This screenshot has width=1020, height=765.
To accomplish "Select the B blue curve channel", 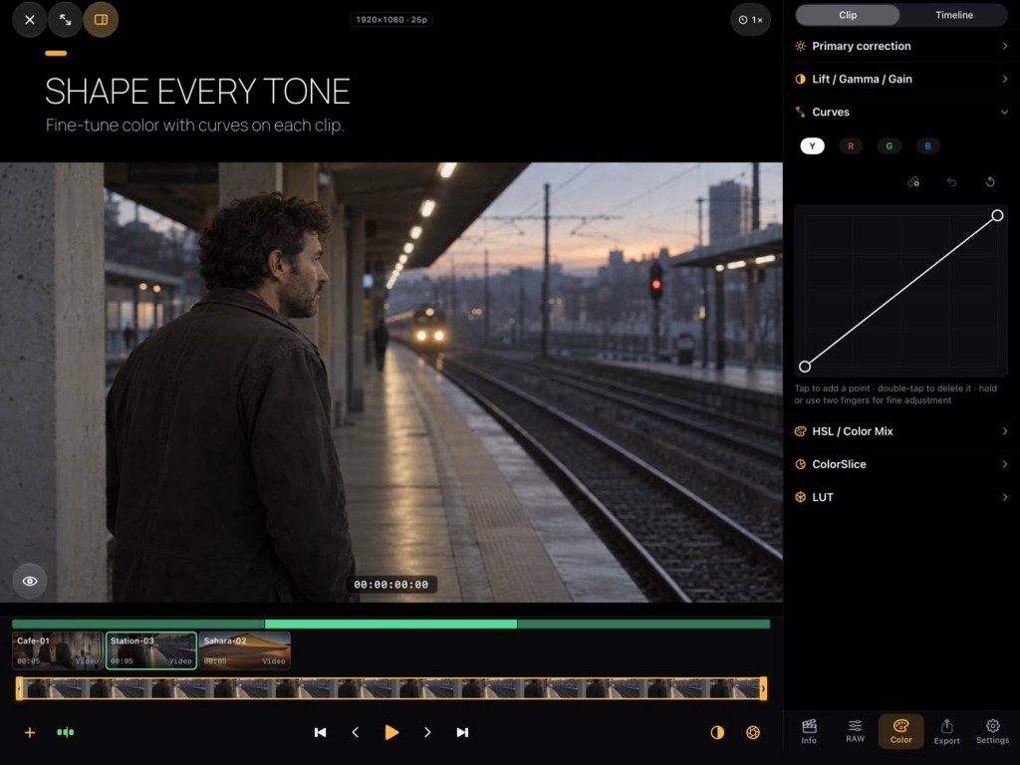I will (927, 145).
